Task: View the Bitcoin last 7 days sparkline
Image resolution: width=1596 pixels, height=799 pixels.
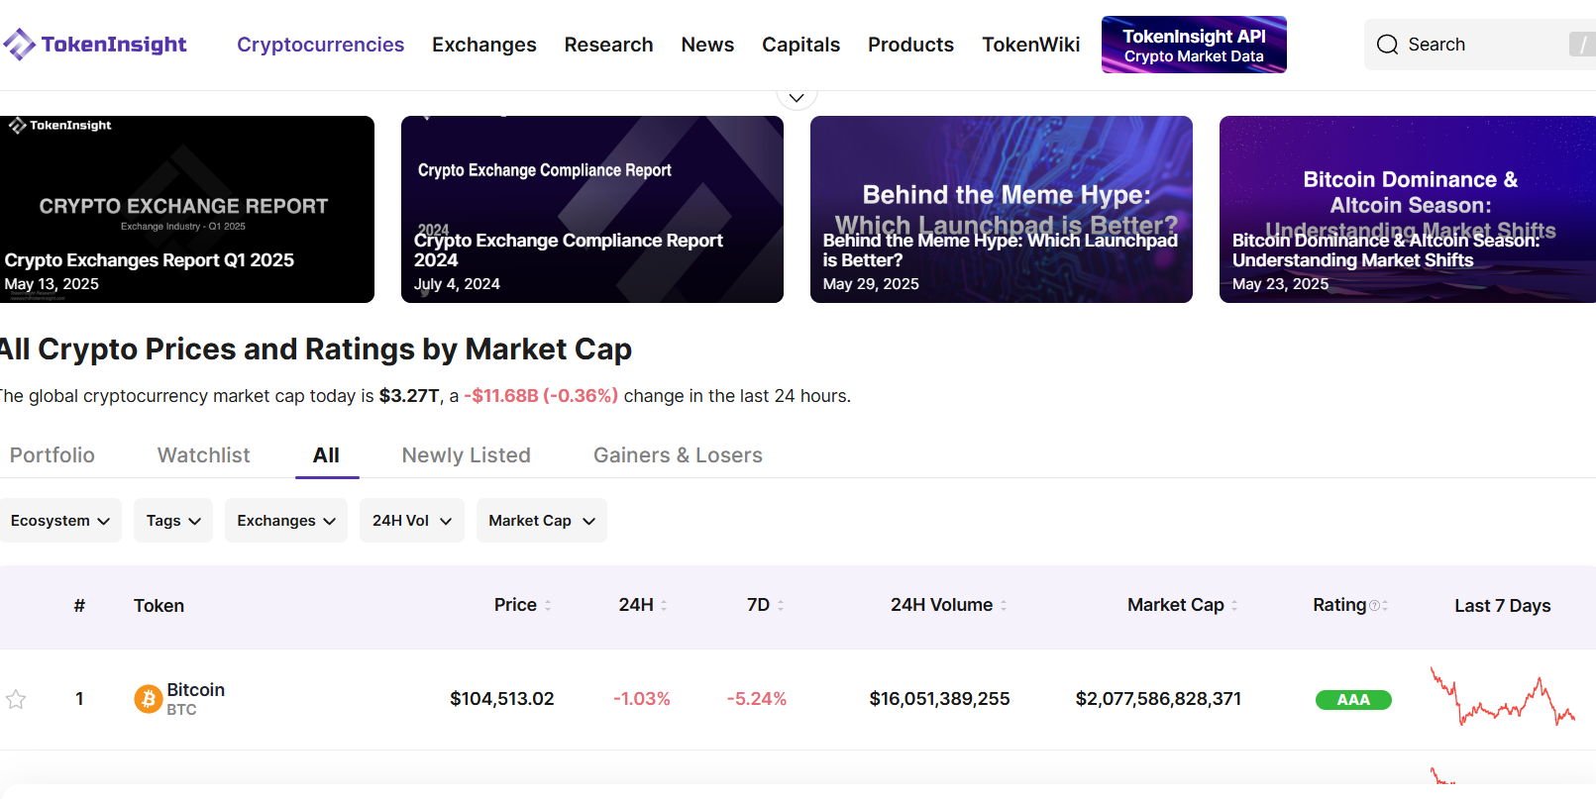Action: (1502, 699)
